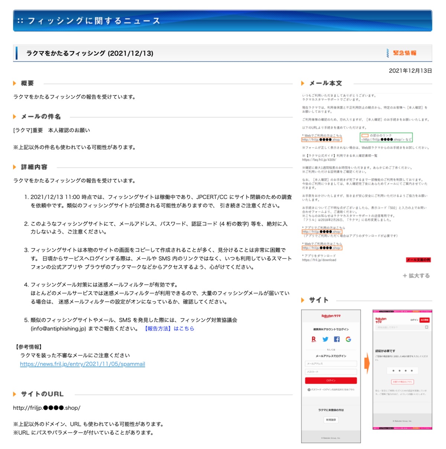Click the address (info@antiphishing.jp)
This screenshot has height=449, width=446.
58,329
